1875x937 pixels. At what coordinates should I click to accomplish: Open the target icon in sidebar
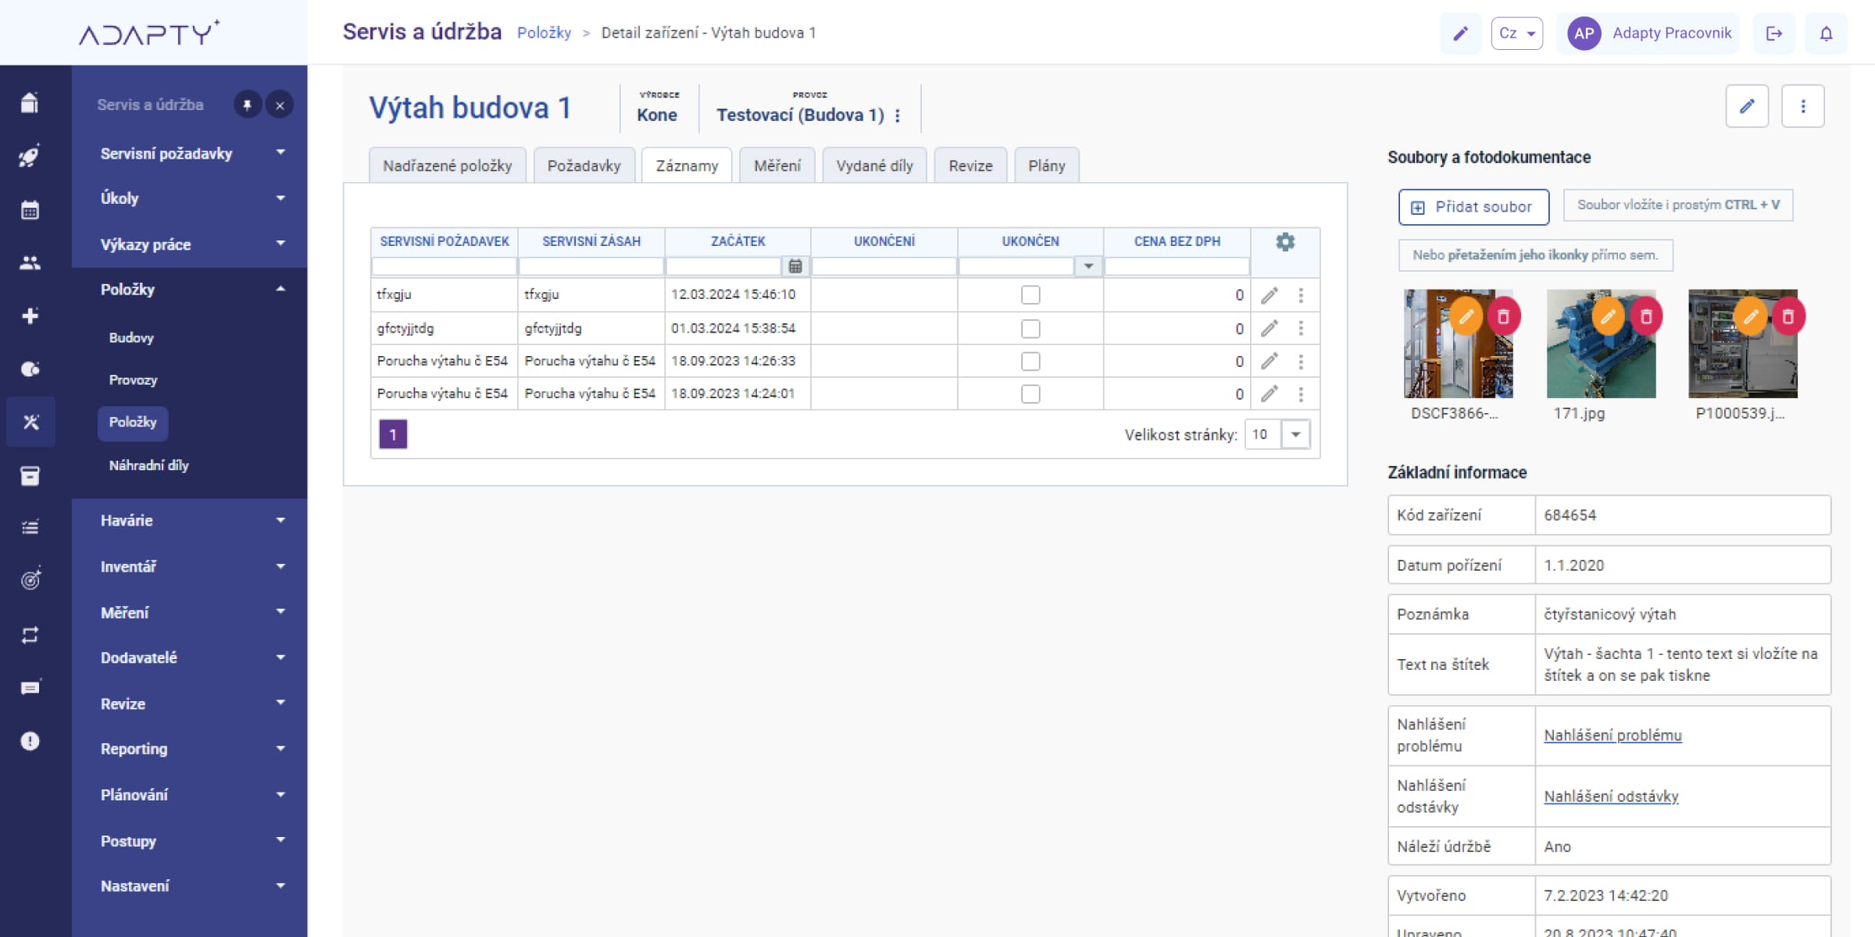point(30,580)
